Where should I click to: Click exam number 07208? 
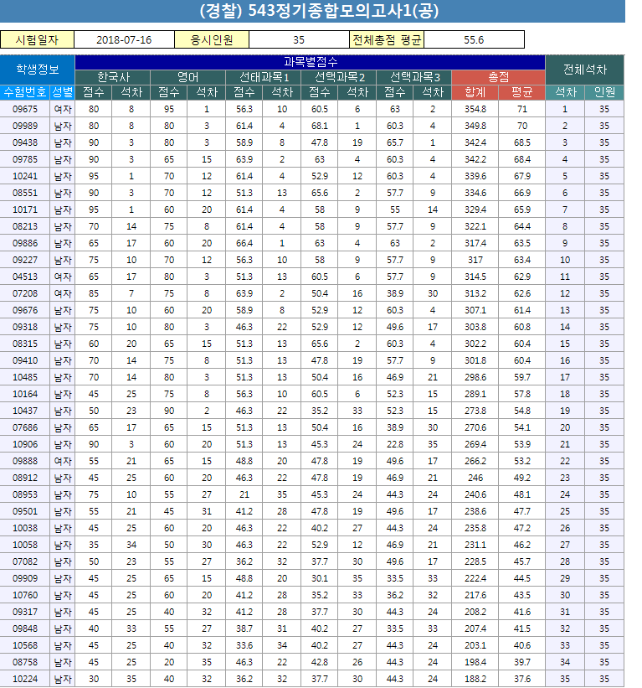point(25,293)
